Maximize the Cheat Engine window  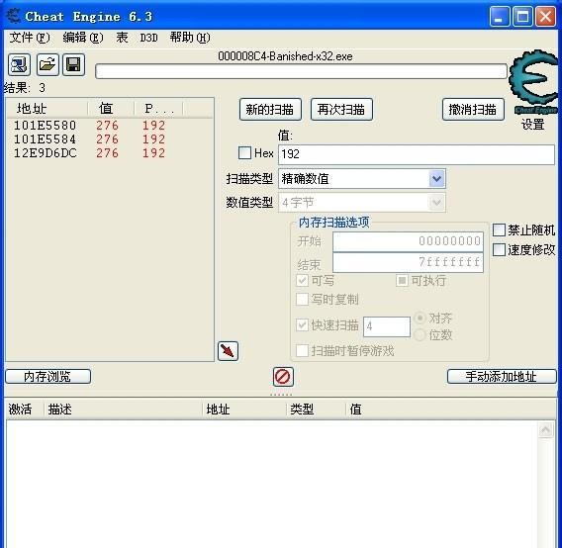[x=522, y=17]
